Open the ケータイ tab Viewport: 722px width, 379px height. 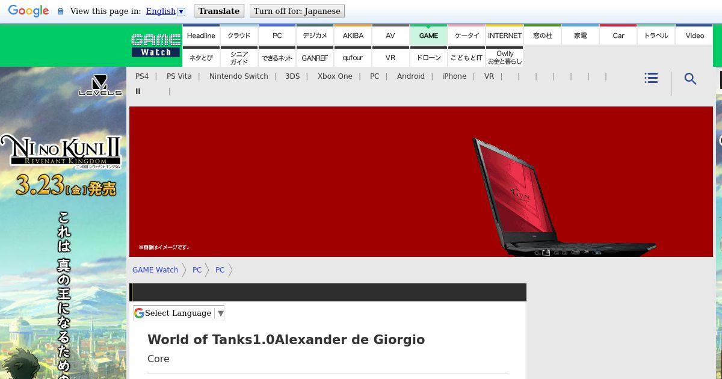[x=466, y=35]
